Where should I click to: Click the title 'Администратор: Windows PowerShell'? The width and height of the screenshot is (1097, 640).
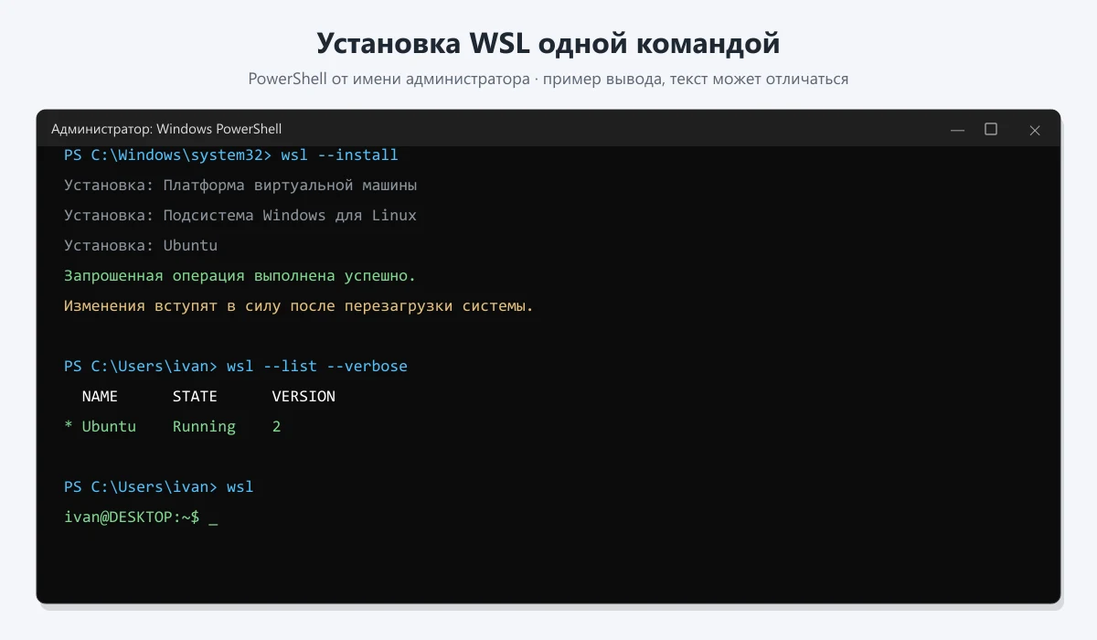(166, 130)
